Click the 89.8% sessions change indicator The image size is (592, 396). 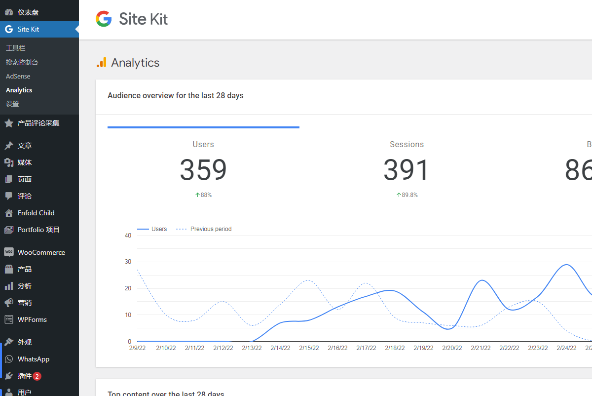[x=407, y=195]
